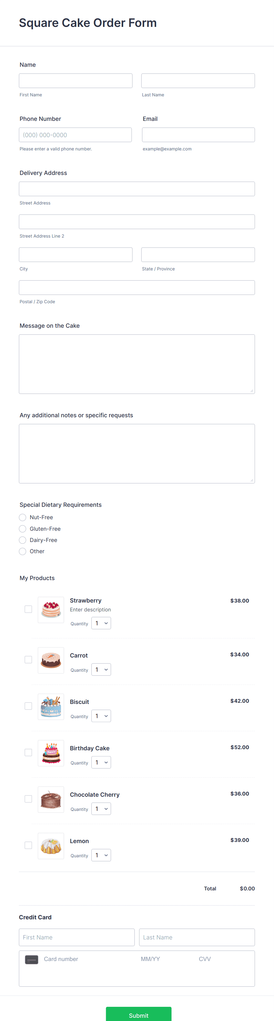Click the Lemon cake image

point(51,845)
